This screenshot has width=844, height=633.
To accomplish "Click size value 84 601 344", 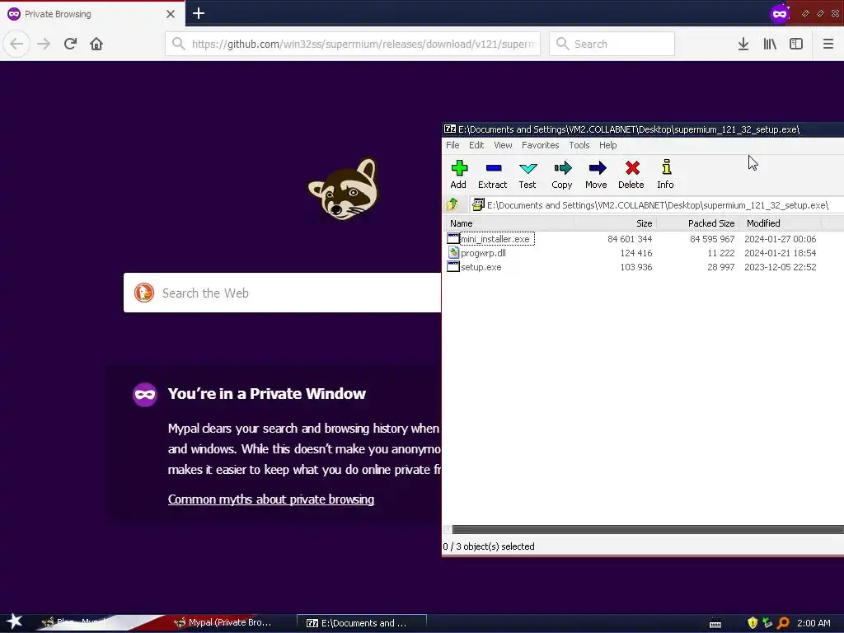I will [630, 239].
